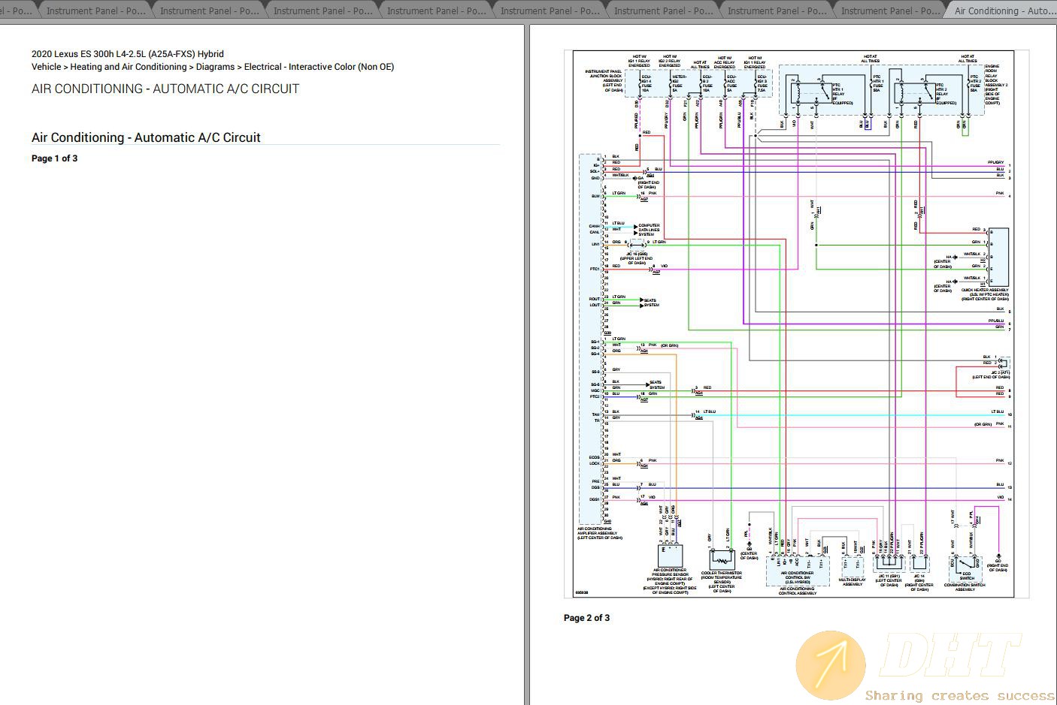Switch to the Air Conditioning - Auto... tab
1057x705 pixels.
pos(1004,11)
